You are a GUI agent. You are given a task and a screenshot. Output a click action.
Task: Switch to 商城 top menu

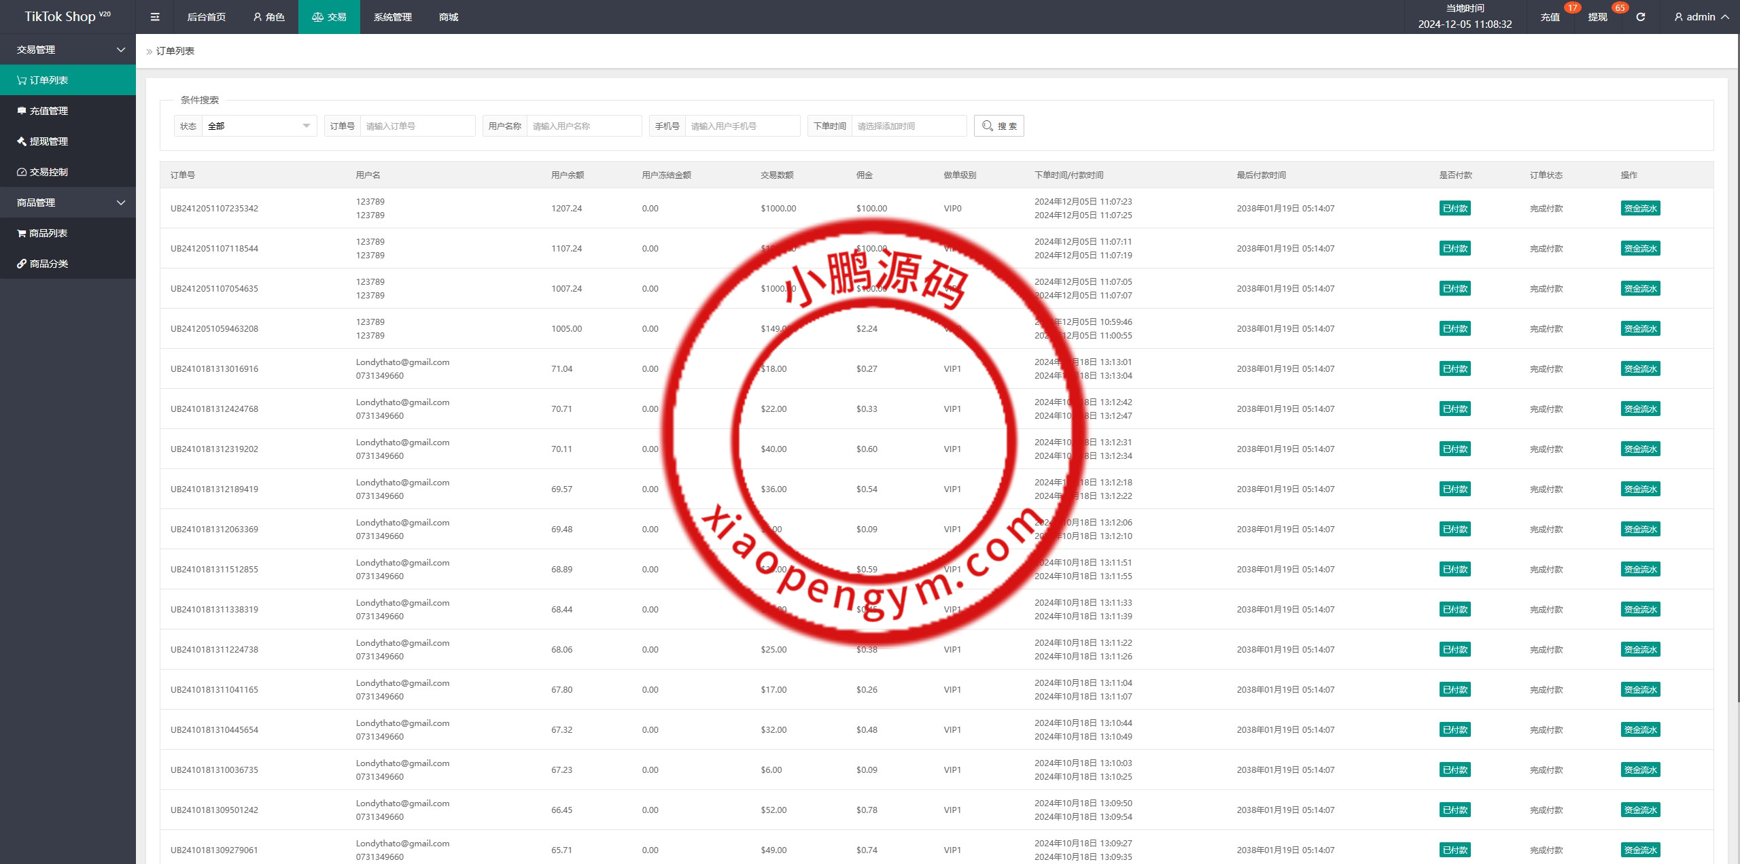448,17
